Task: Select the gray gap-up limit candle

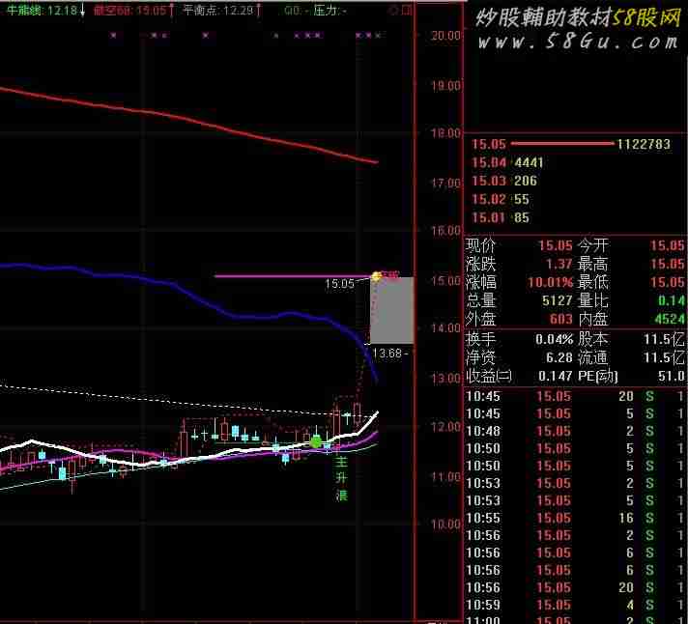Action: coord(391,310)
